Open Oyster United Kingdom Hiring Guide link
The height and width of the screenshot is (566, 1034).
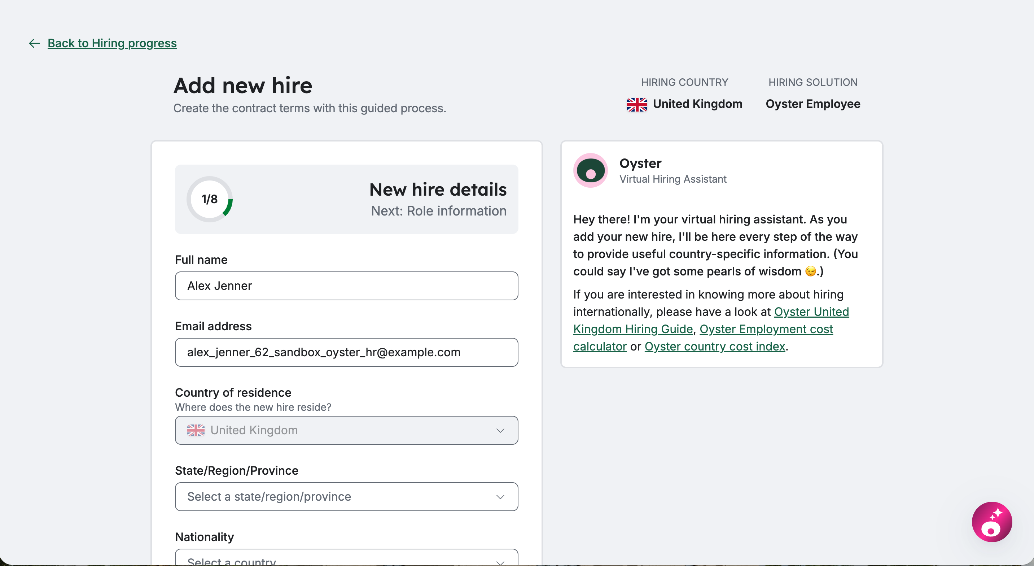(x=711, y=320)
